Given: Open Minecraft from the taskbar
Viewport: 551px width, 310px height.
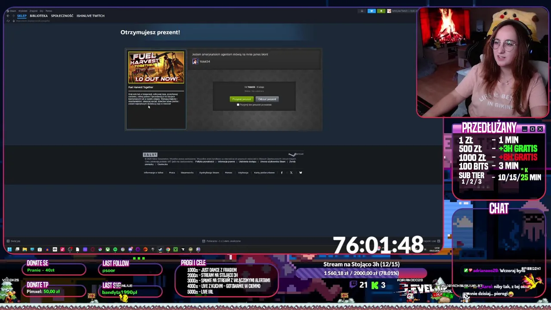Looking at the screenshot, I should (x=175, y=249).
